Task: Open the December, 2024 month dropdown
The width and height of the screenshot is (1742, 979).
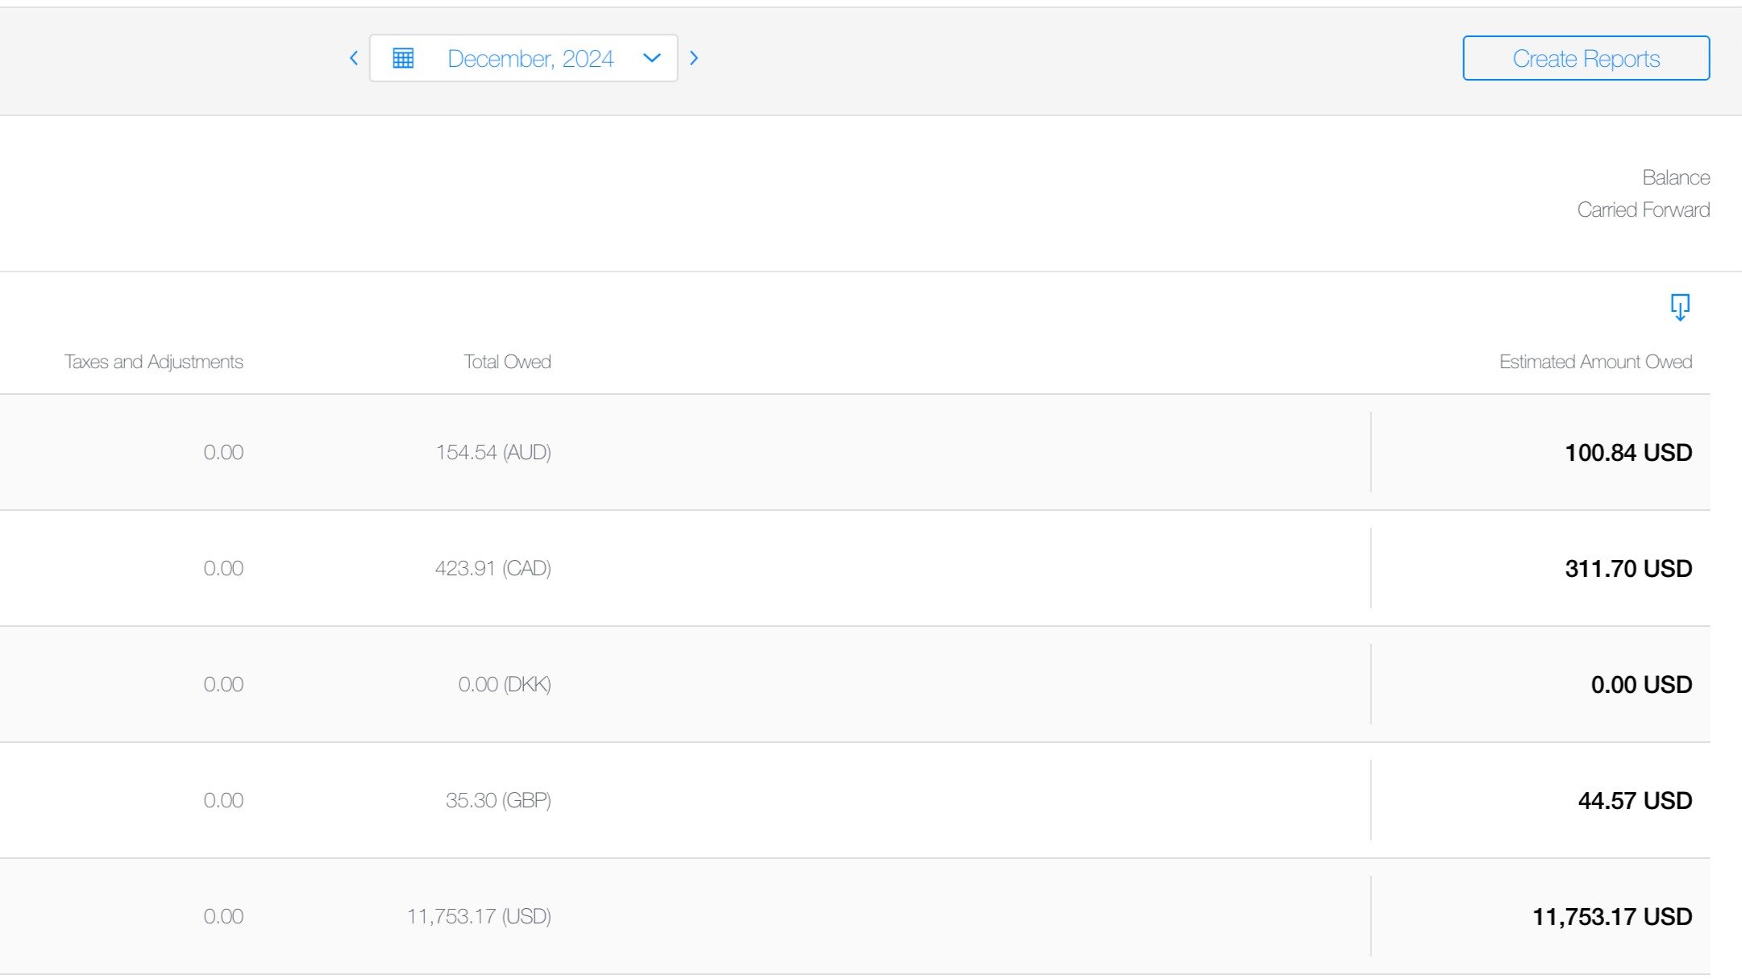Action: tap(530, 58)
